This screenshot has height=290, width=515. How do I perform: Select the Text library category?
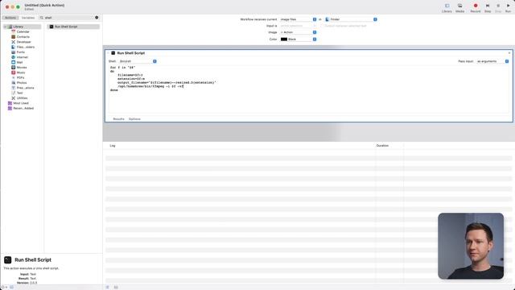tap(19, 93)
